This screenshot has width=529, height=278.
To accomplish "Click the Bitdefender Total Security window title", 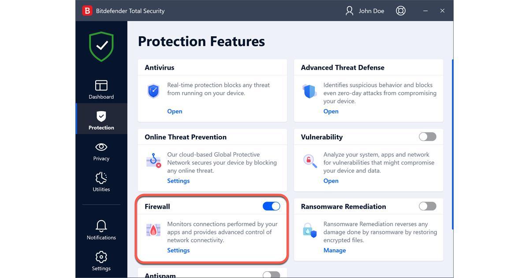I will click(130, 11).
